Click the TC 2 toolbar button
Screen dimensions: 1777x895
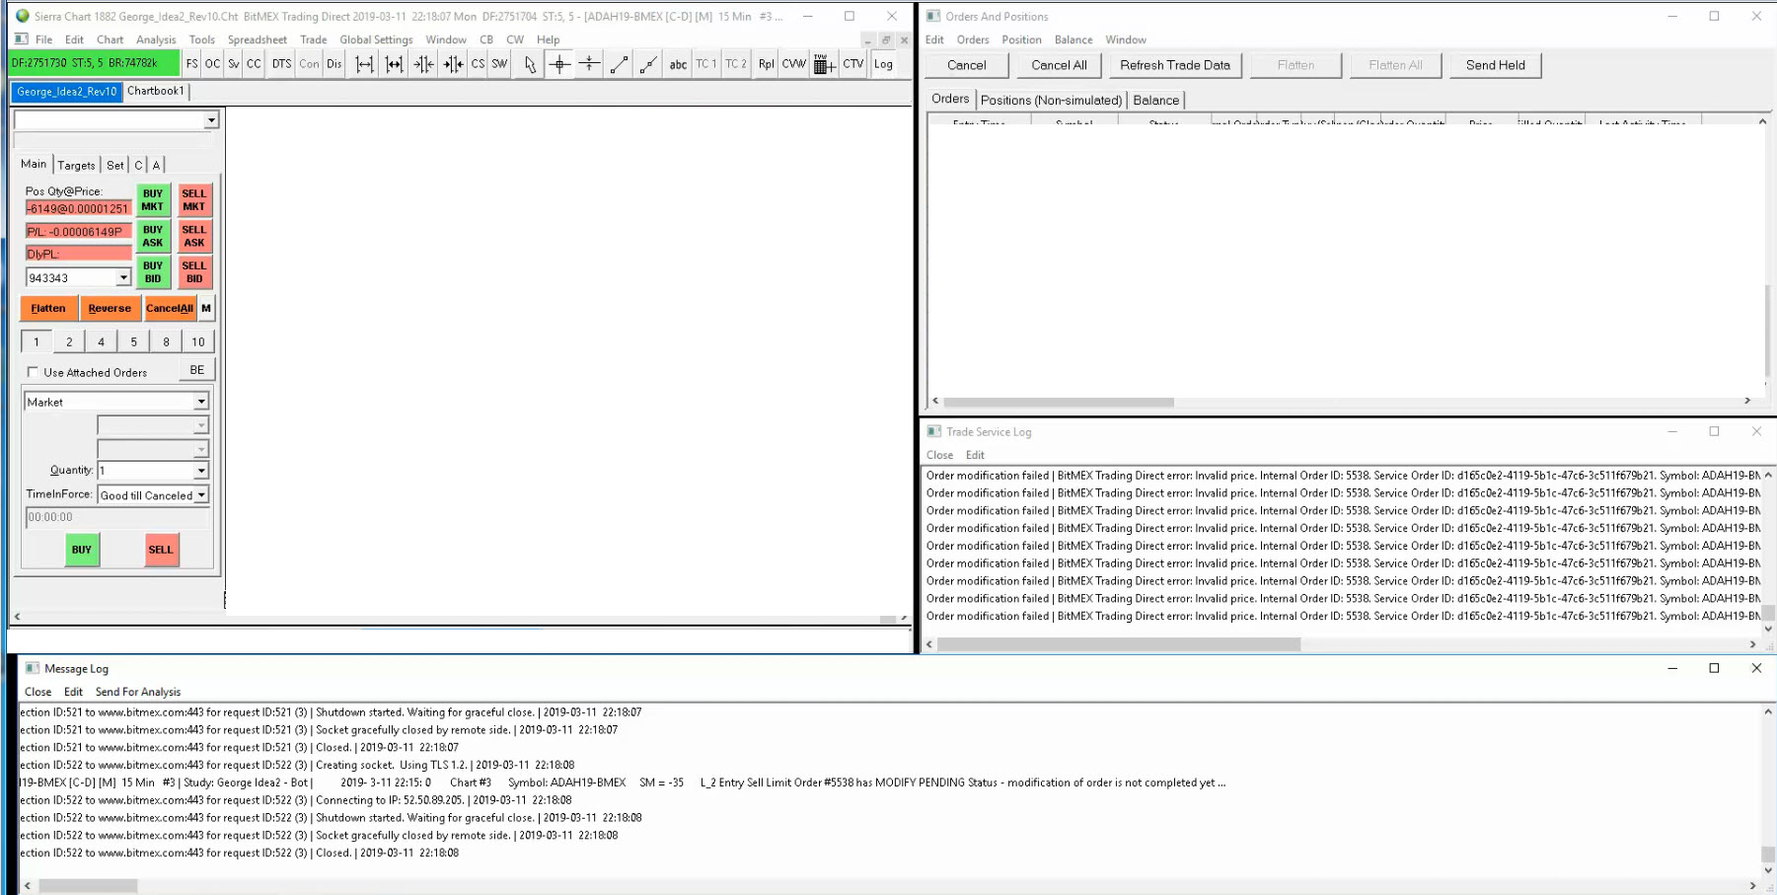click(736, 64)
